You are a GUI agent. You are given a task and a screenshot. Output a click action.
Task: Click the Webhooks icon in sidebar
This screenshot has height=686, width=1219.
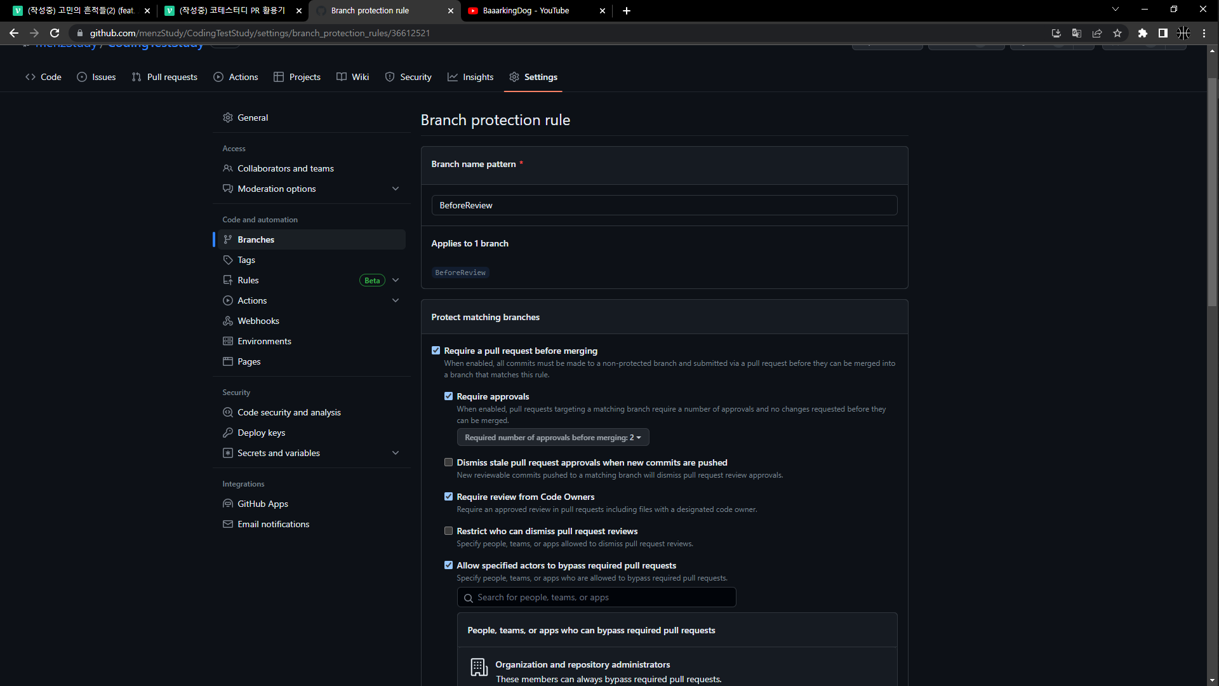pos(228,321)
